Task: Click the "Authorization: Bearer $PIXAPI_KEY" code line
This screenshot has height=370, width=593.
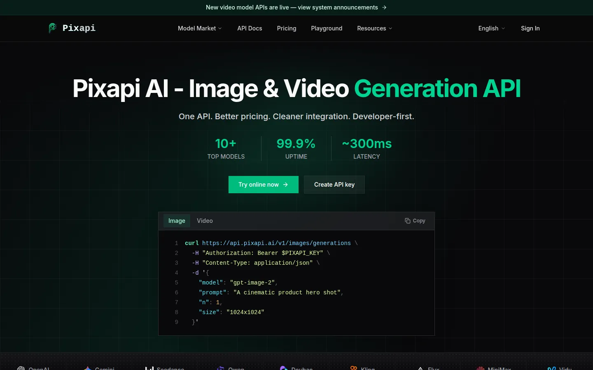Action: (x=261, y=253)
